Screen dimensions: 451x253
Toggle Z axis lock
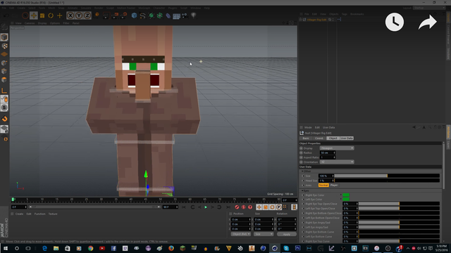coord(87,15)
